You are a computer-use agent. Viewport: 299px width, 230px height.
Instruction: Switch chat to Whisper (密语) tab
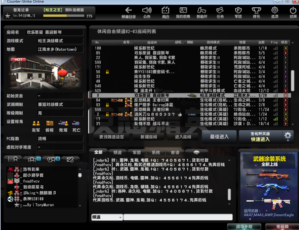click(x=175, y=152)
